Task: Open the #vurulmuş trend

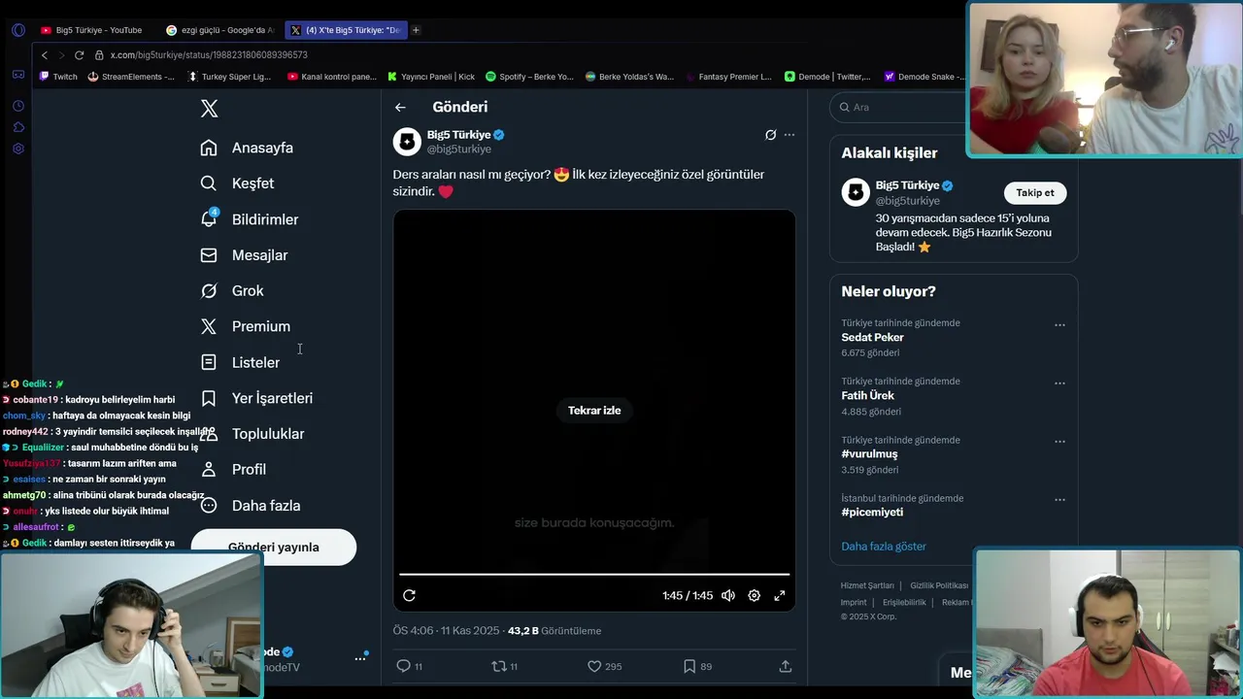Action: [869, 454]
